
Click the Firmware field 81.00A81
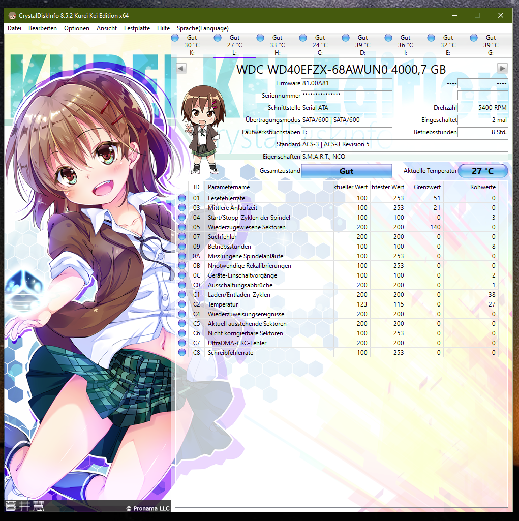346,83
